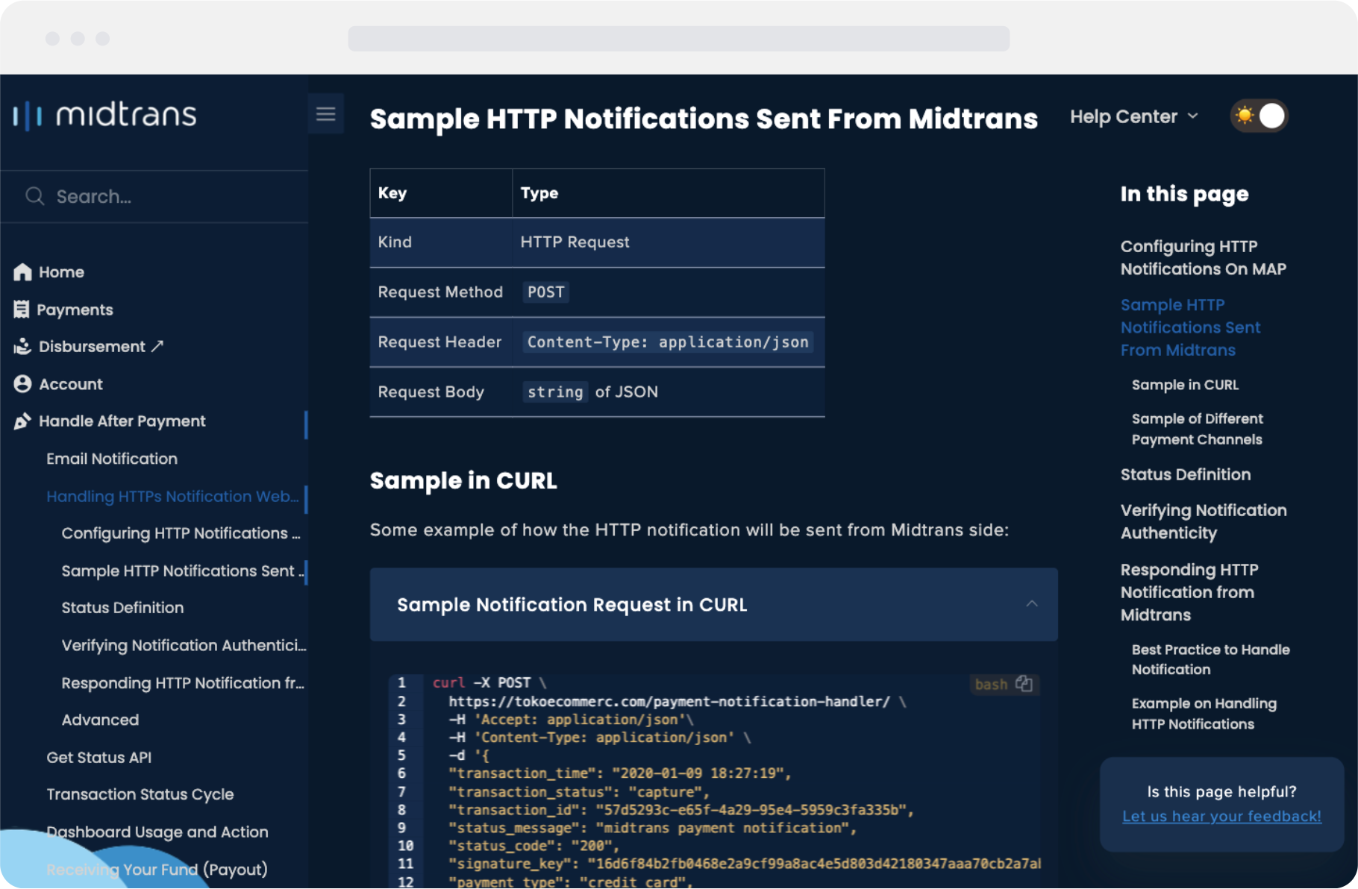
Task: Click the transaction_id line in code
Action: pos(680,810)
